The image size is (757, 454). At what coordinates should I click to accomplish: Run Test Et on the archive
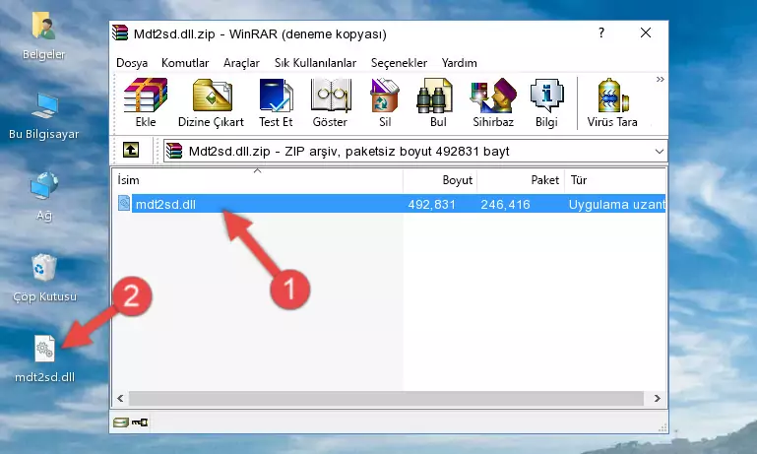click(276, 102)
